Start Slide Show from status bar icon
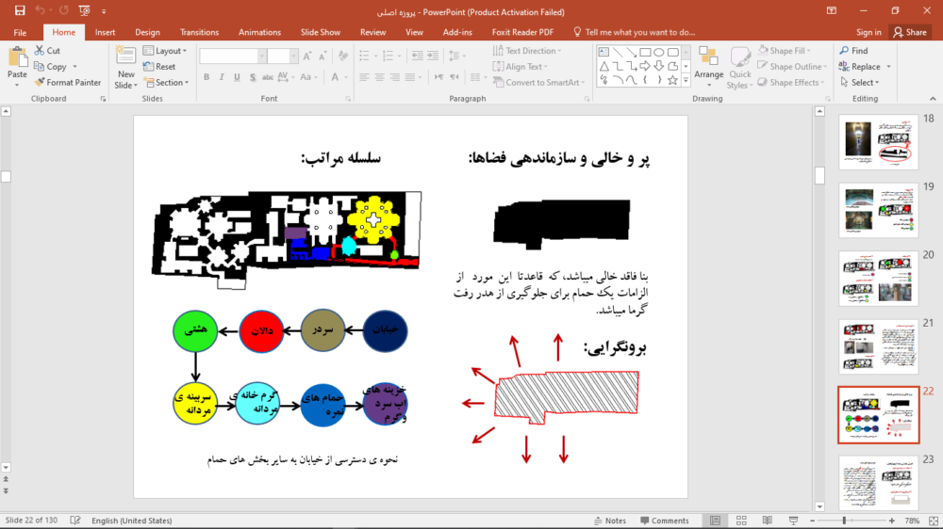Image resolution: width=943 pixels, height=529 pixels. (x=791, y=521)
